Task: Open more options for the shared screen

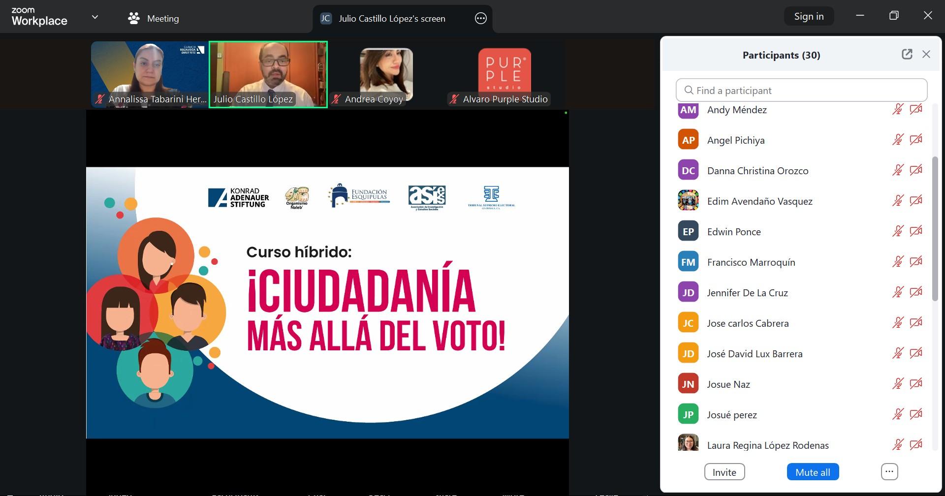Action: pyautogui.click(x=480, y=19)
